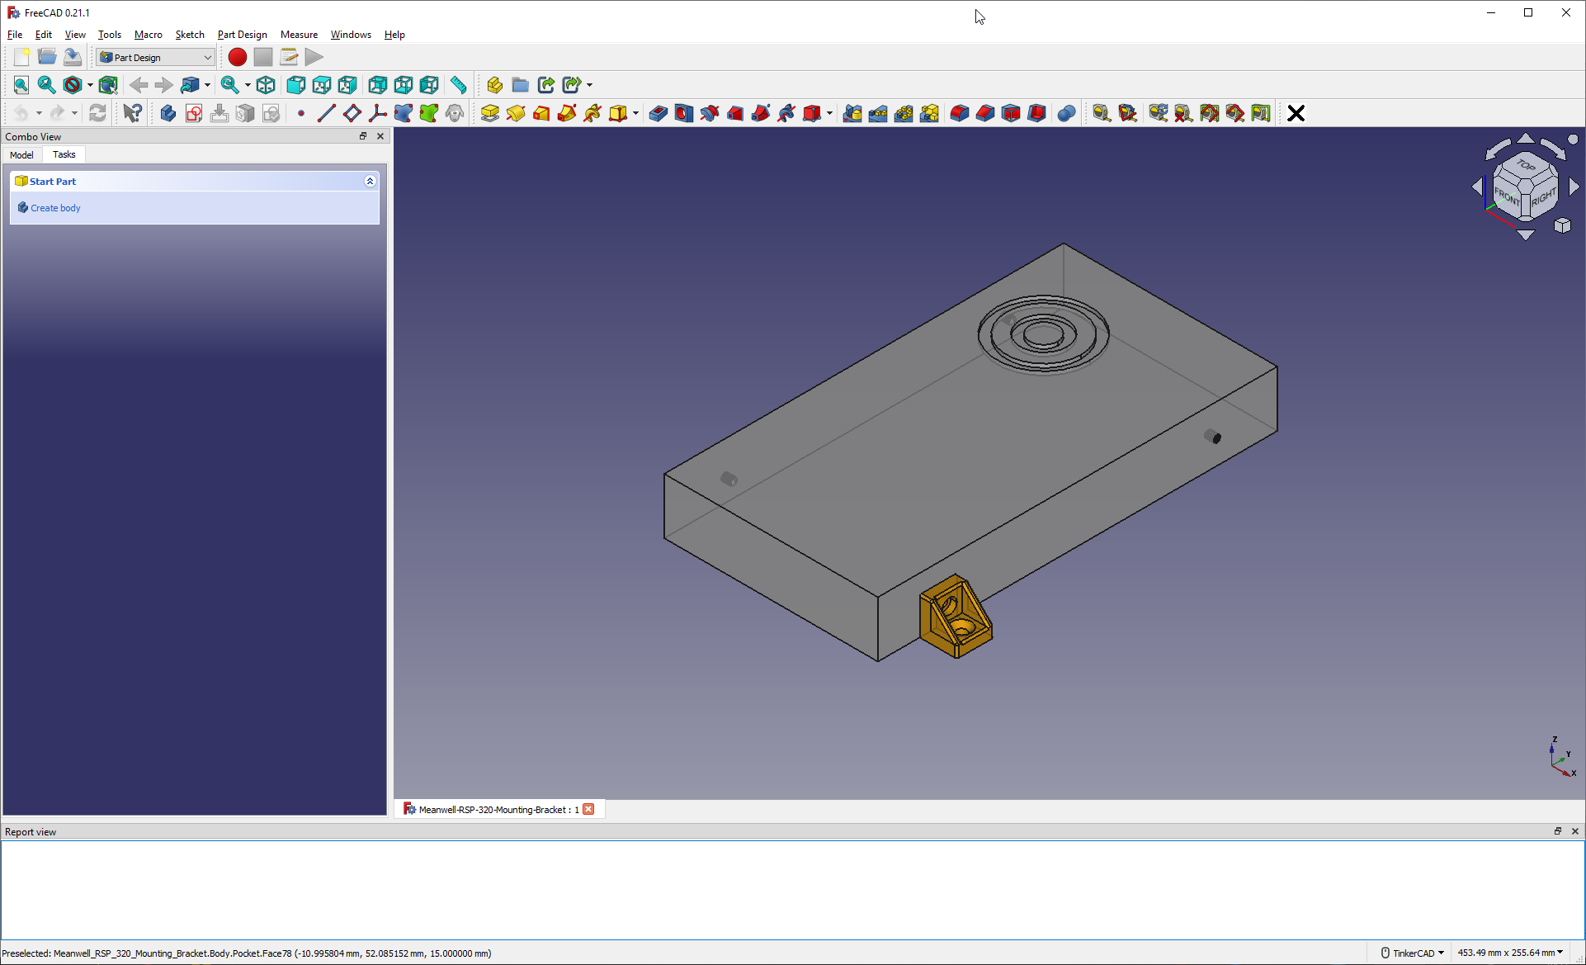
Task: Toggle bounding box selection icon
Action: pyautogui.click(x=108, y=85)
